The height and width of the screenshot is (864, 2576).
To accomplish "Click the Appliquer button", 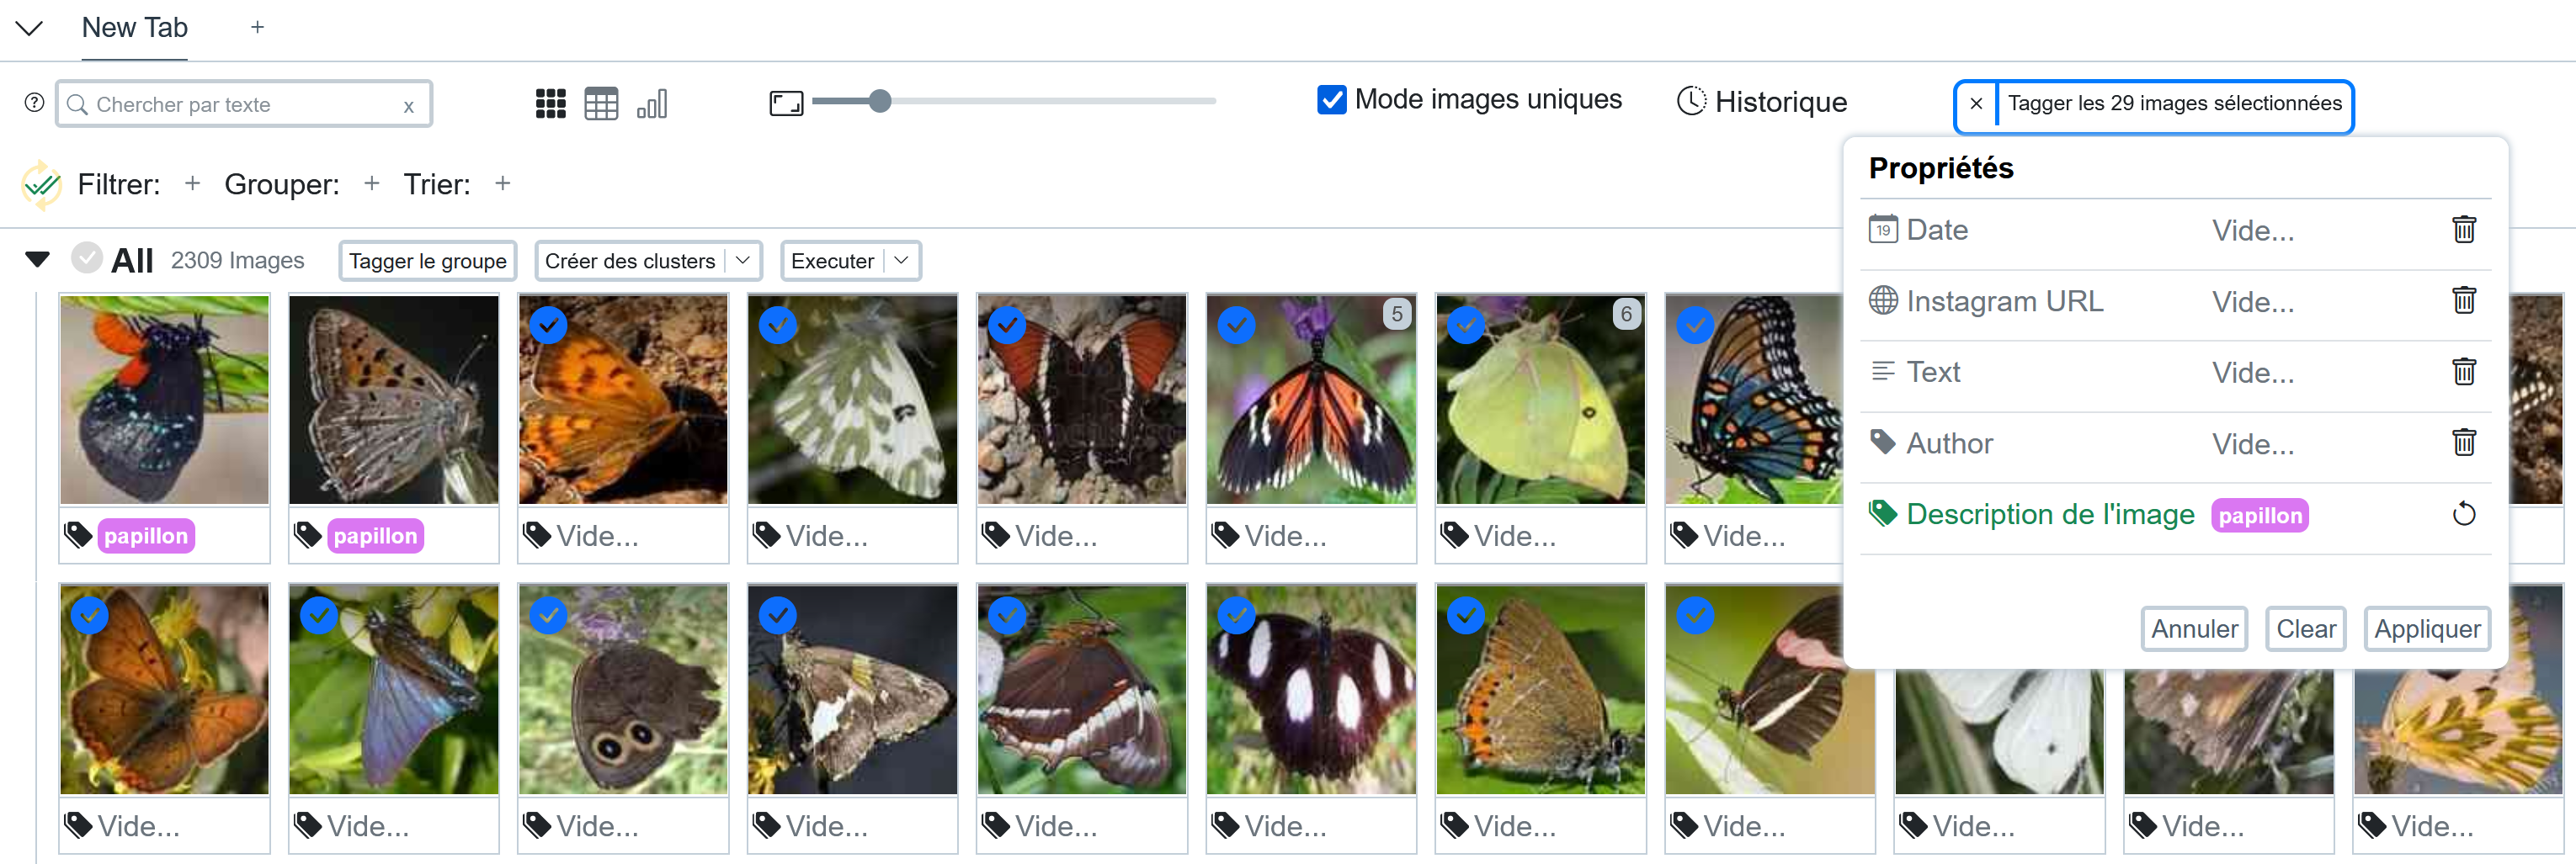I will coord(2426,629).
